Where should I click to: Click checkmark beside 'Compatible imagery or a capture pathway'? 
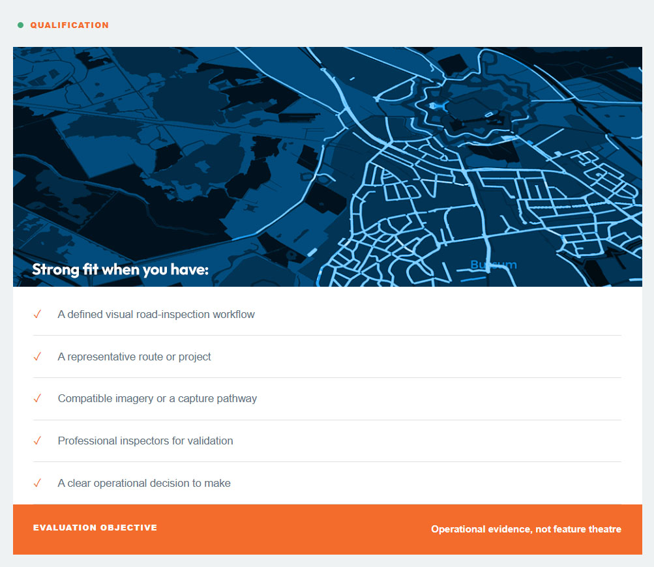tap(37, 399)
